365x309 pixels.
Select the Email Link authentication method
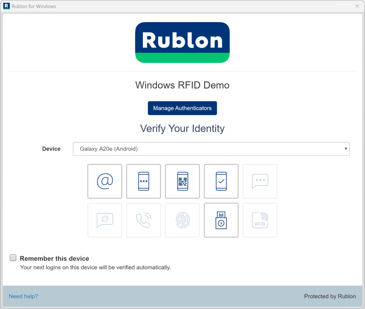coord(105,181)
